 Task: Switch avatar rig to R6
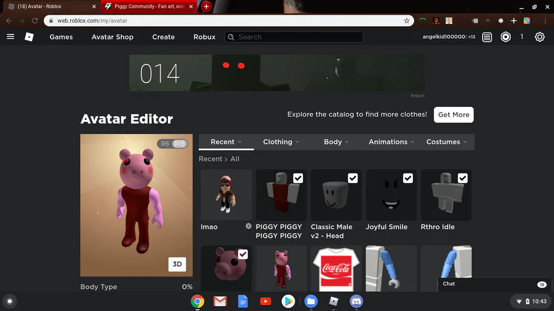164,143
